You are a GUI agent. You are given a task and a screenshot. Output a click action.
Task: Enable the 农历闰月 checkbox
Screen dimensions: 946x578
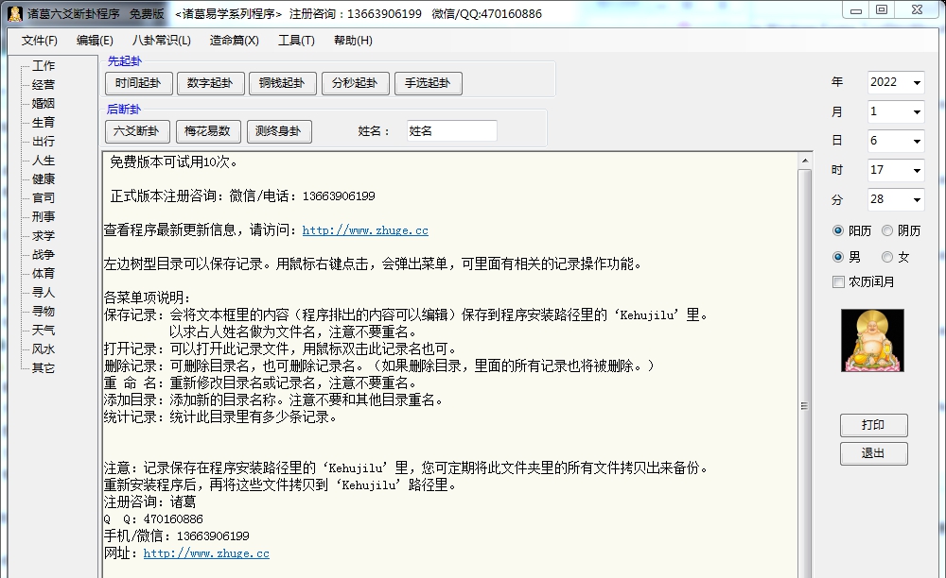click(x=837, y=281)
